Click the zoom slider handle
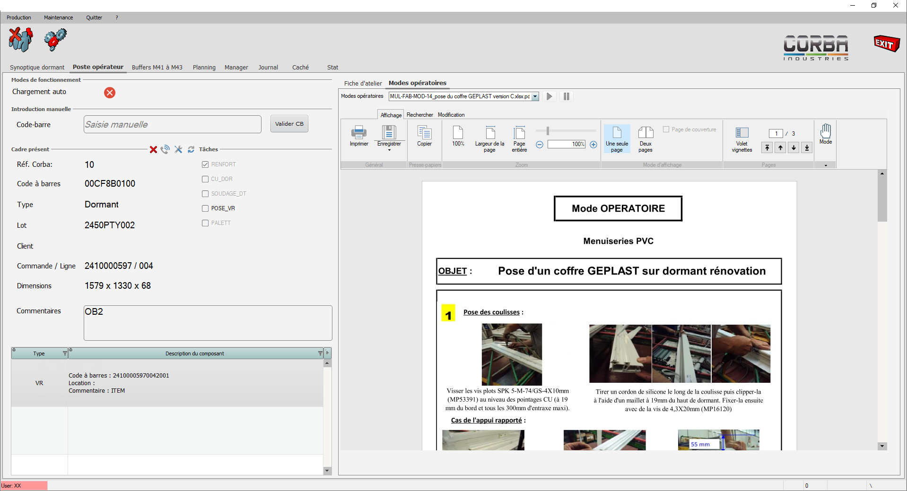 click(548, 131)
